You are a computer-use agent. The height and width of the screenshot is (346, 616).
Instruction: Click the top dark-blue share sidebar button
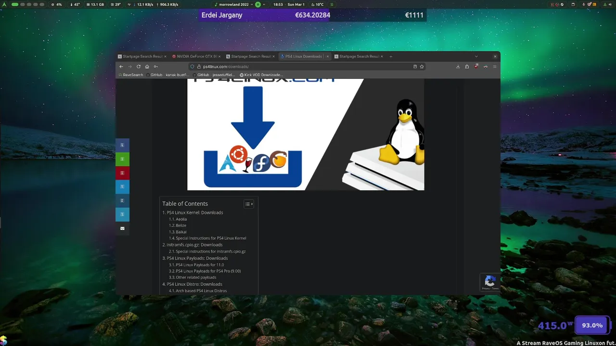tap(122, 145)
